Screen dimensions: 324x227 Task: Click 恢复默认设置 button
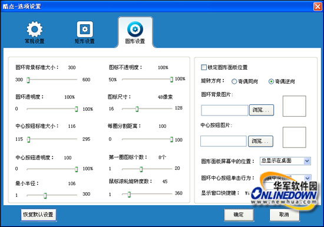click(38, 215)
